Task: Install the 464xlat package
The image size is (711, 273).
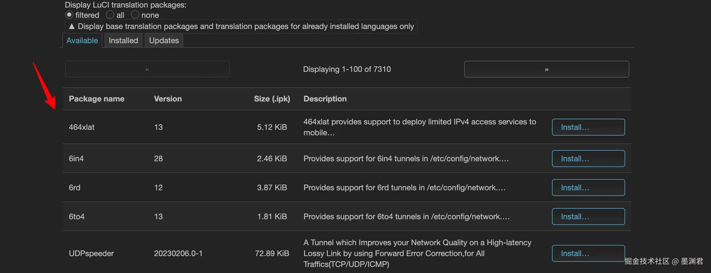Action: click(588, 127)
